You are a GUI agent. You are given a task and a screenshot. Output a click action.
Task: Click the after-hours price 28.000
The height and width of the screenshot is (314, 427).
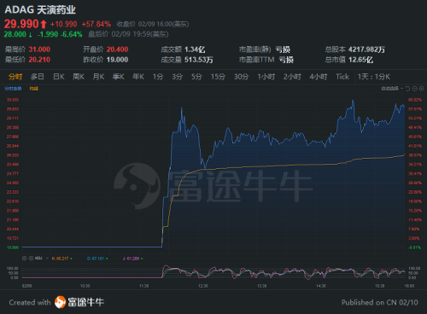pyautogui.click(x=15, y=35)
